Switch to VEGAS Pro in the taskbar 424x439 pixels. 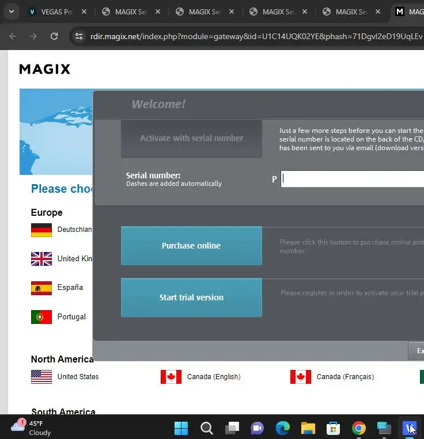click(x=409, y=428)
